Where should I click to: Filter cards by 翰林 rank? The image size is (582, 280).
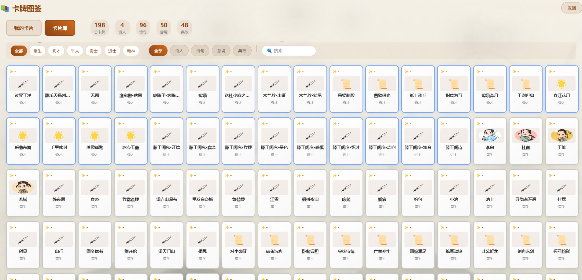(x=131, y=51)
